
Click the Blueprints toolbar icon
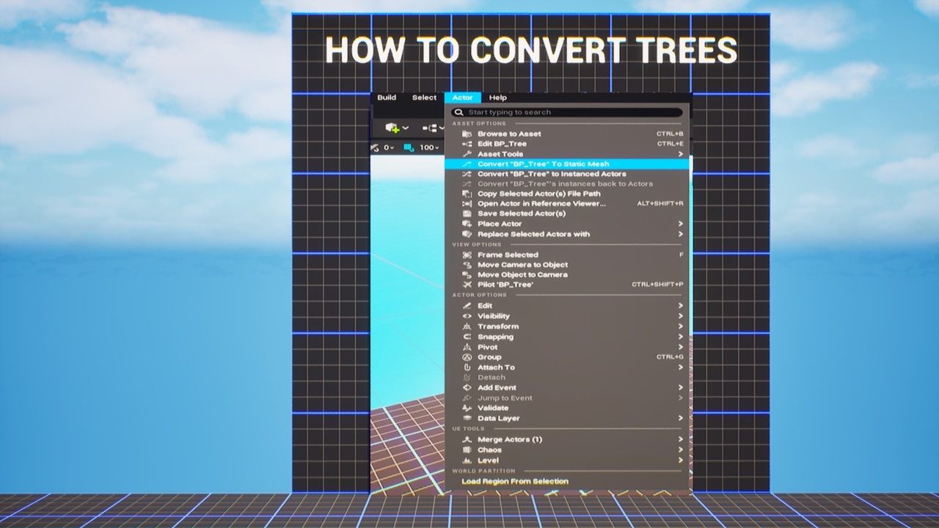(430, 128)
